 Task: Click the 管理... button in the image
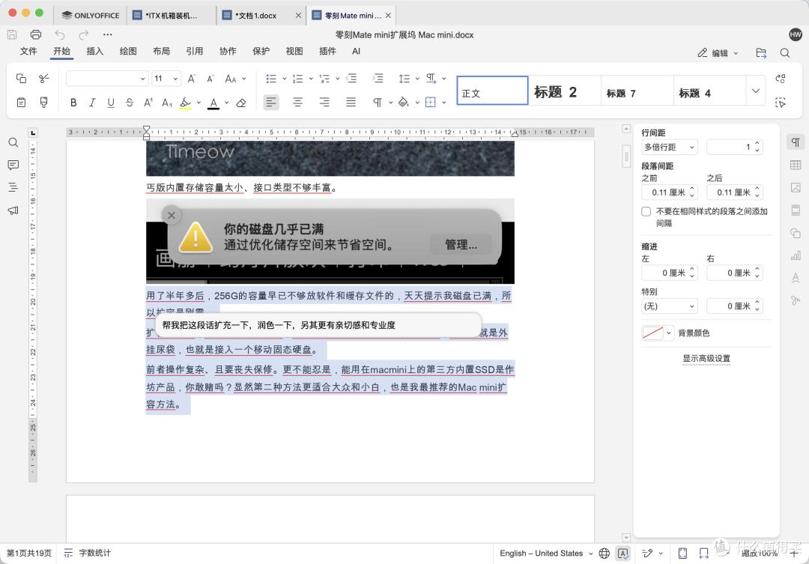(461, 245)
